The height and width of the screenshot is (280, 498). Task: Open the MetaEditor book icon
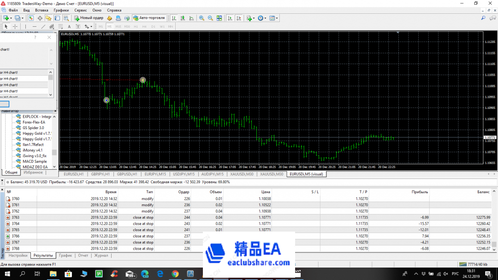click(110, 18)
